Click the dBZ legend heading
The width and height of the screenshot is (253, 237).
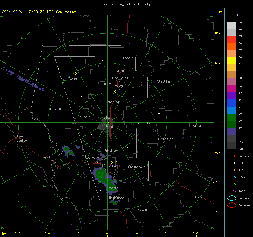pyautogui.click(x=238, y=15)
